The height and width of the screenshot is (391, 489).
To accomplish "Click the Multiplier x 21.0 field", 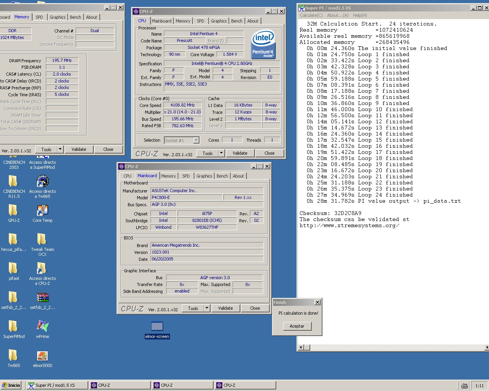I will pos(183,112).
